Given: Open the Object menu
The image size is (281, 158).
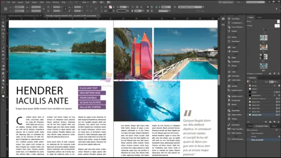Looking at the screenshot, I should (x=34, y=2).
